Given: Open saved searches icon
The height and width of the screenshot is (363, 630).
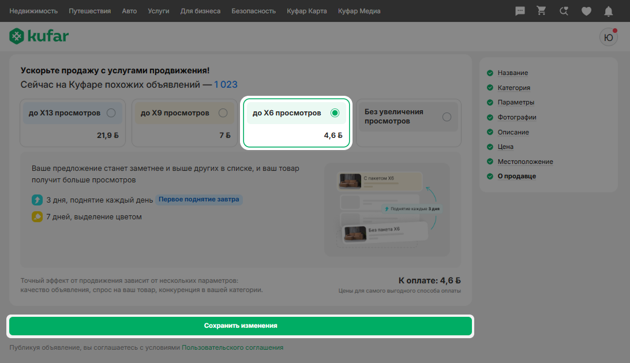Looking at the screenshot, I should [x=564, y=11].
